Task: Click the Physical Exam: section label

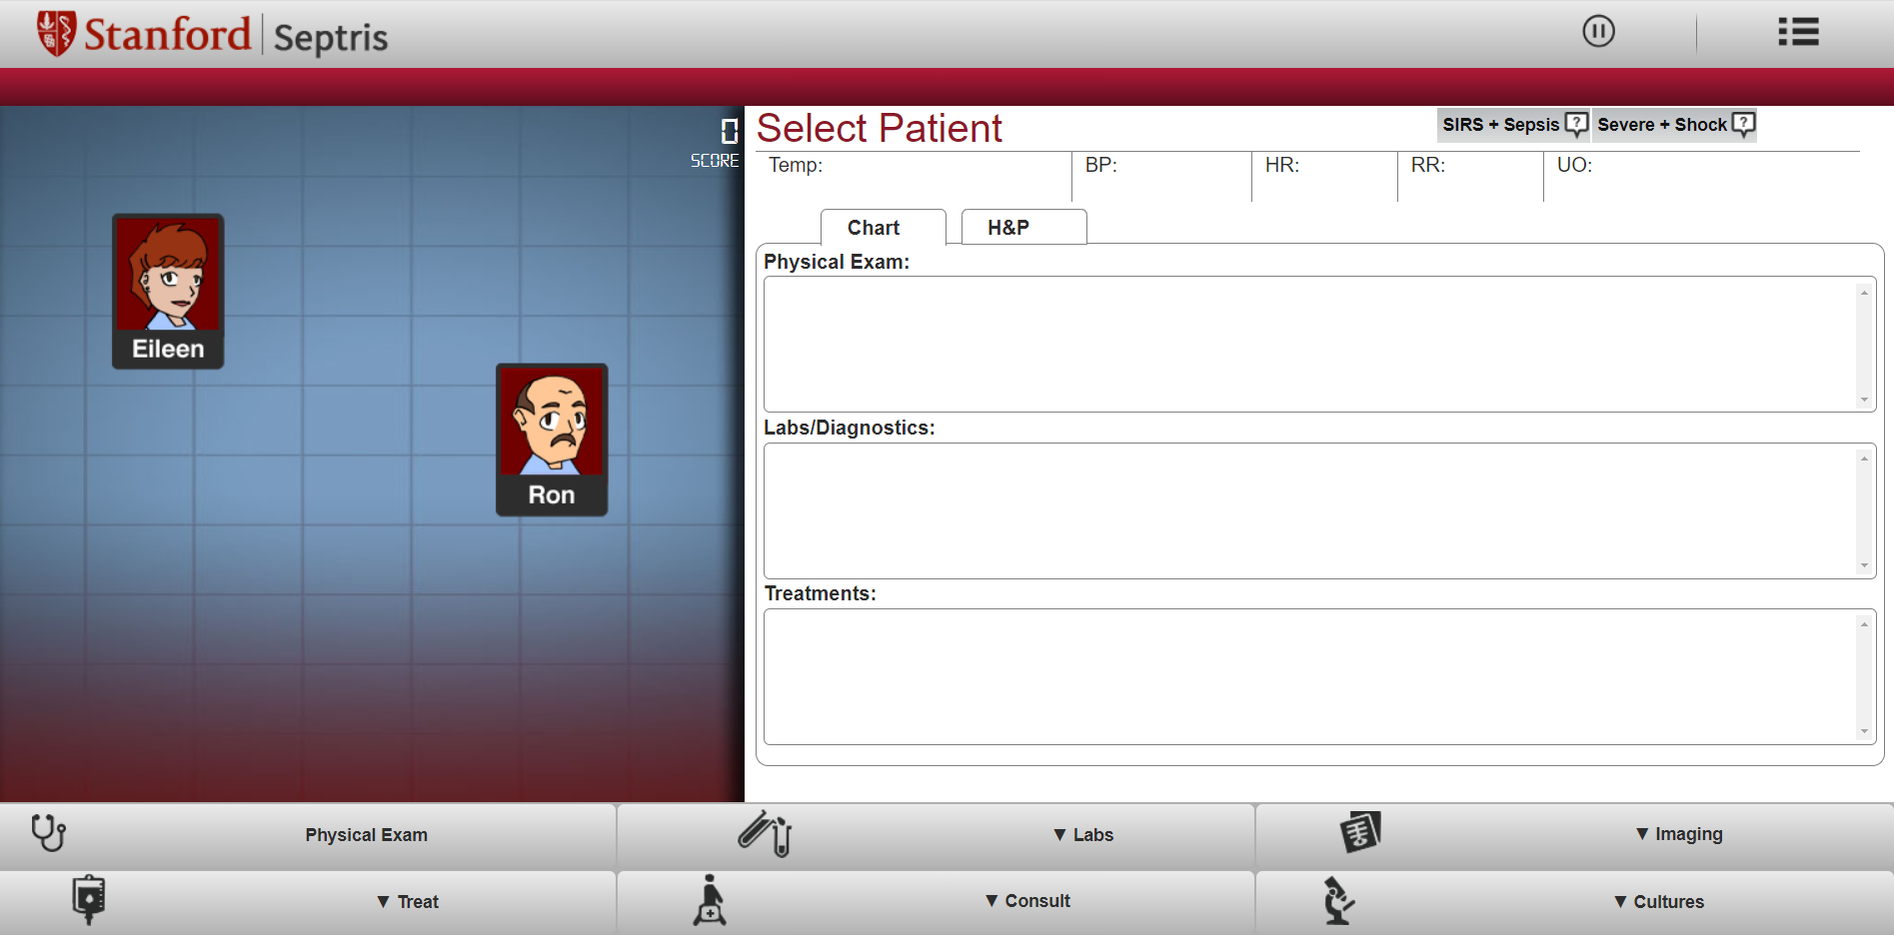Action: point(837,262)
